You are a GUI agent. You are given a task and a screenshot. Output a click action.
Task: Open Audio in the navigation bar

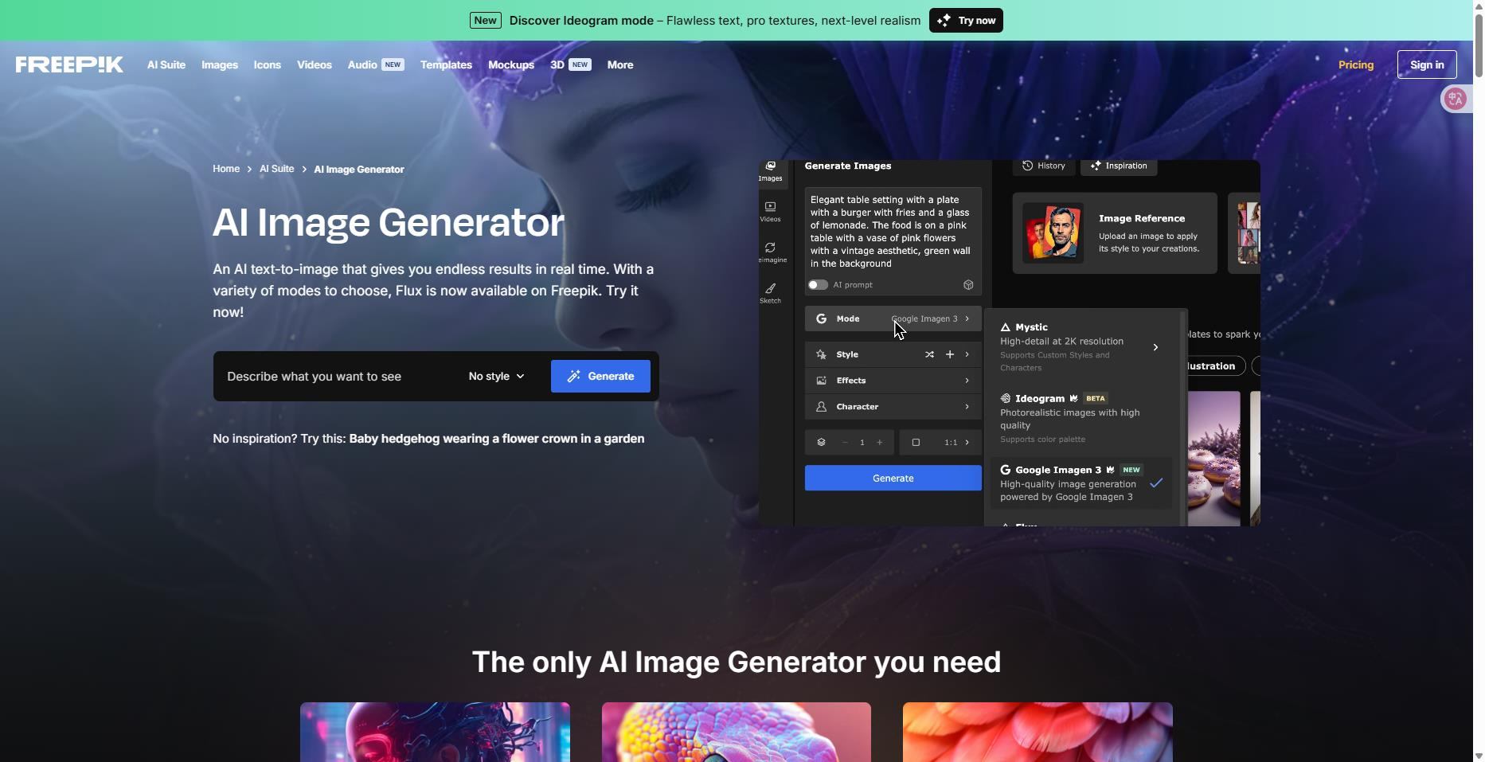362,64
